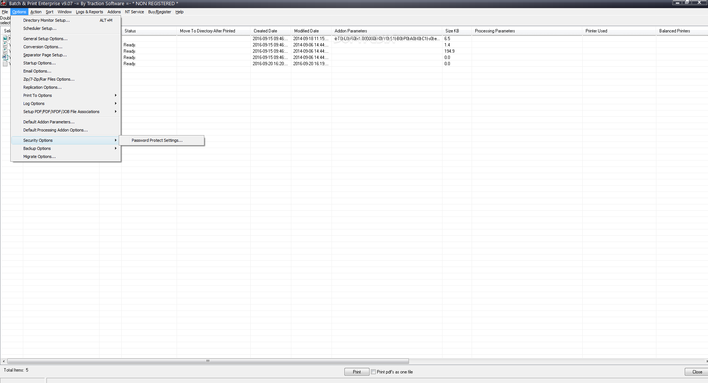The image size is (708, 383).
Task: Expand Setup PDF/FDF/XFDF/JOB File Associations submenu
Action: (x=66, y=112)
